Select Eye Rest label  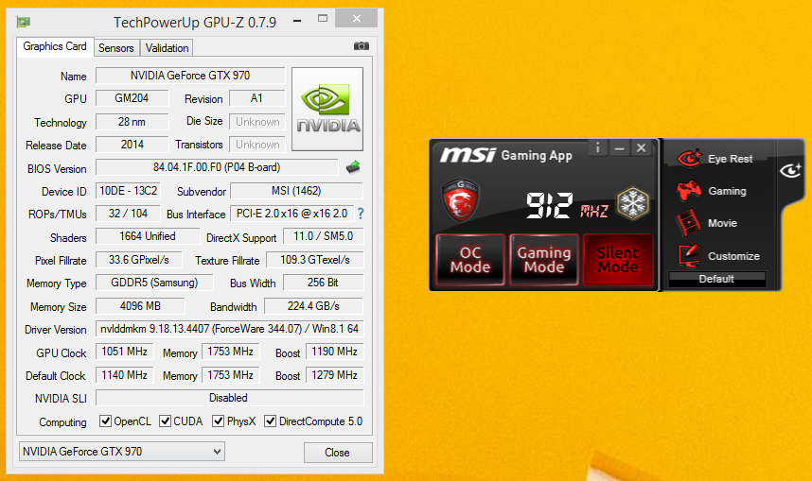731,159
